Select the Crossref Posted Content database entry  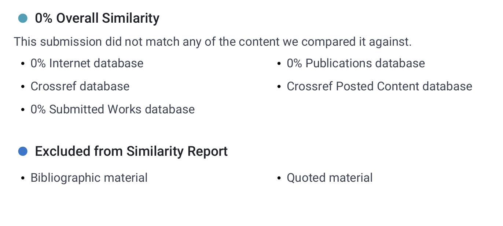[x=379, y=86]
